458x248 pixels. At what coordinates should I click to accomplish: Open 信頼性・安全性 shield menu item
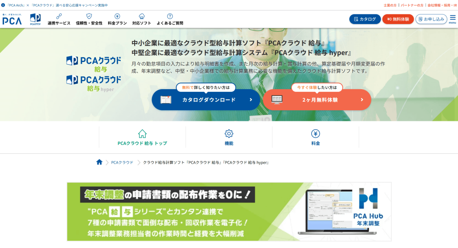89,19
